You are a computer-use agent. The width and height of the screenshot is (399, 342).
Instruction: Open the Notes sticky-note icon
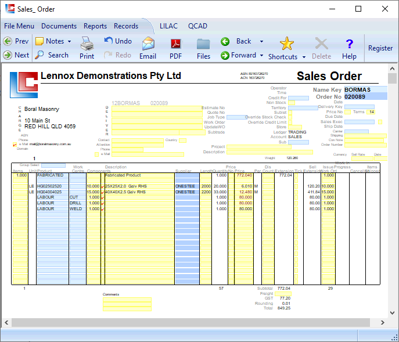coord(39,41)
